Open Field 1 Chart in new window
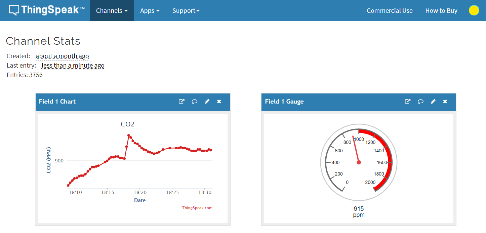The width and height of the screenshot is (486, 233). (181, 101)
